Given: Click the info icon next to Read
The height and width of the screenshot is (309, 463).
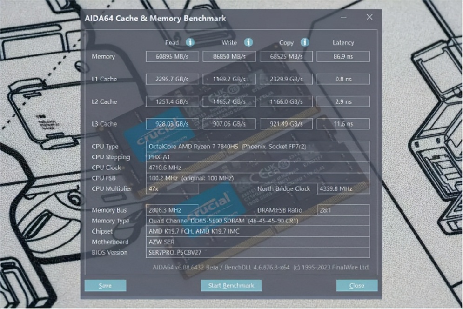Looking at the screenshot, I should [190, 42].
